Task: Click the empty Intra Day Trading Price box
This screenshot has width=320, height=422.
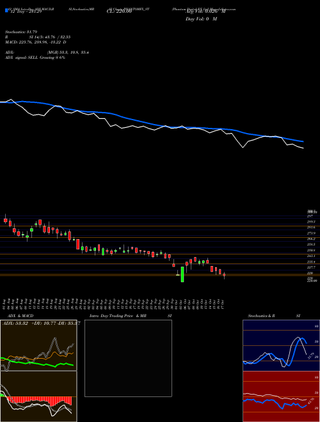Action: pos(128,358)
